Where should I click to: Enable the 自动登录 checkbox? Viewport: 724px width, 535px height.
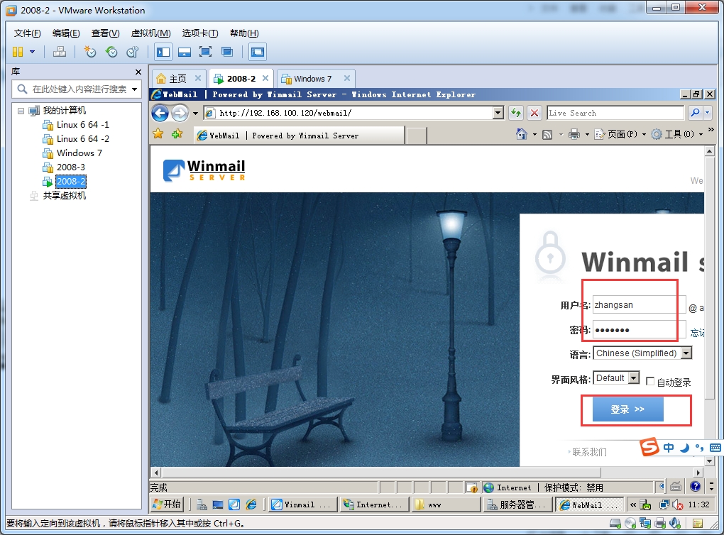(x=650, y=381)
